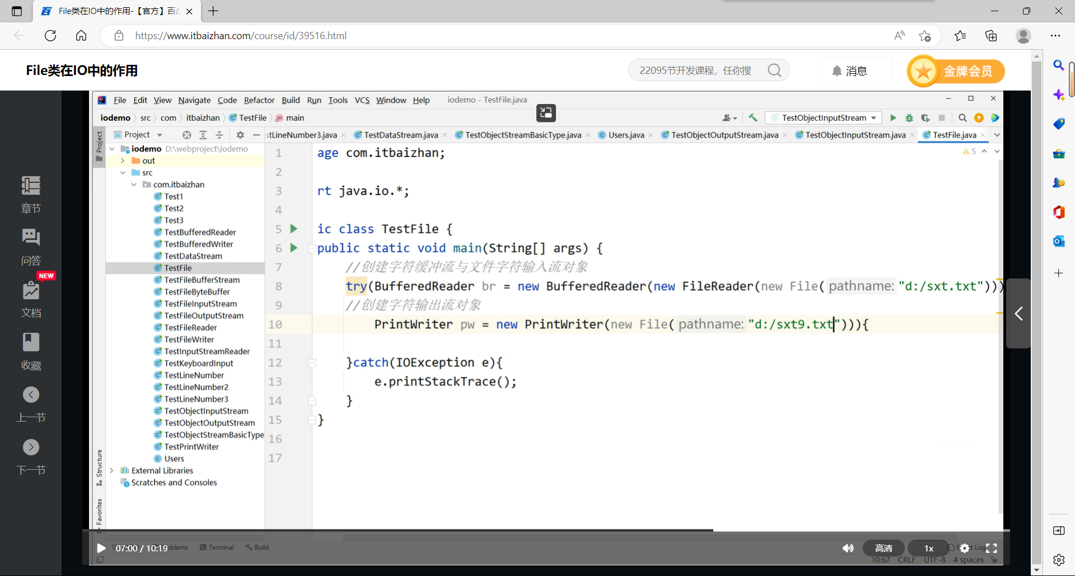Select TestBufferedReader in project tree
This screenshot has height=576, width=1075.
(x=200, y=232)
